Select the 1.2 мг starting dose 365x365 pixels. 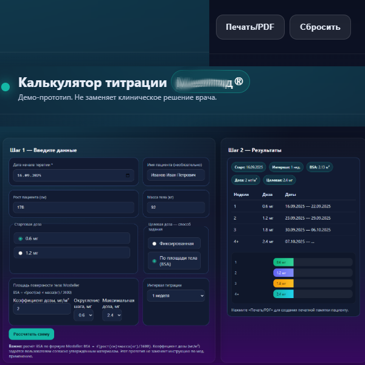[21, 252]
